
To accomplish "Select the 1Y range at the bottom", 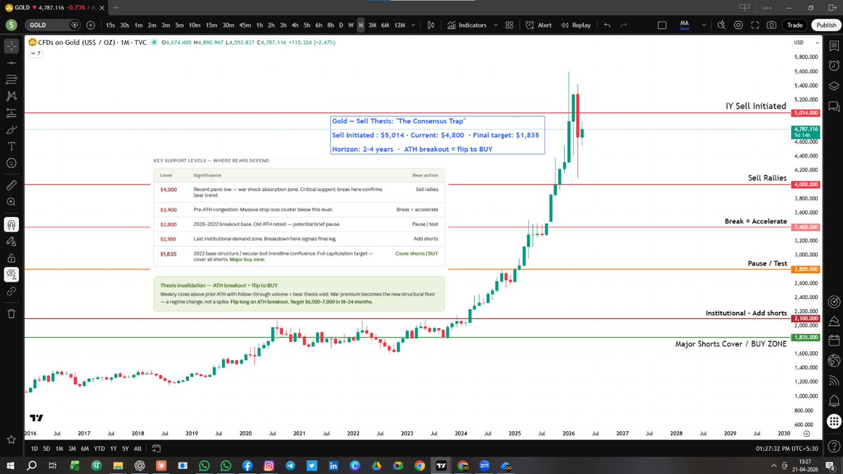I will pos(114,447).
